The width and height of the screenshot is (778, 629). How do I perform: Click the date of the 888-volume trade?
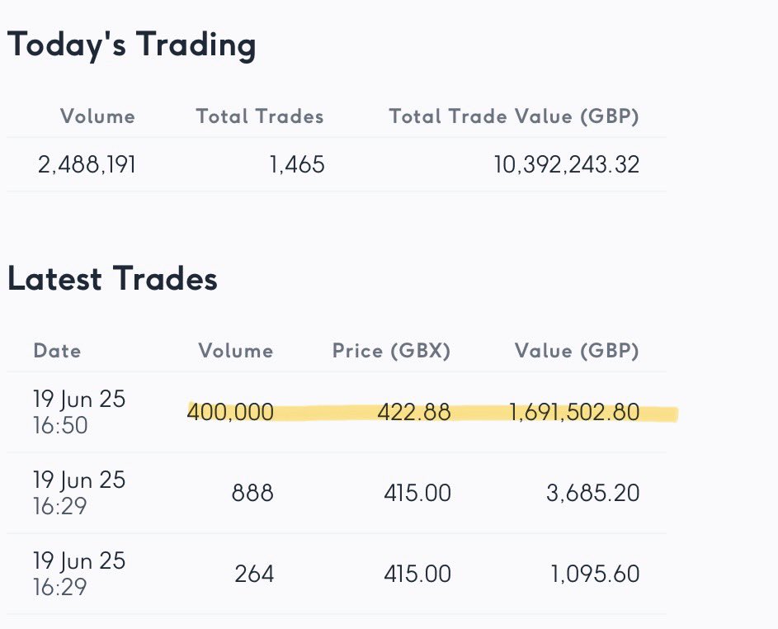point(79,493)
